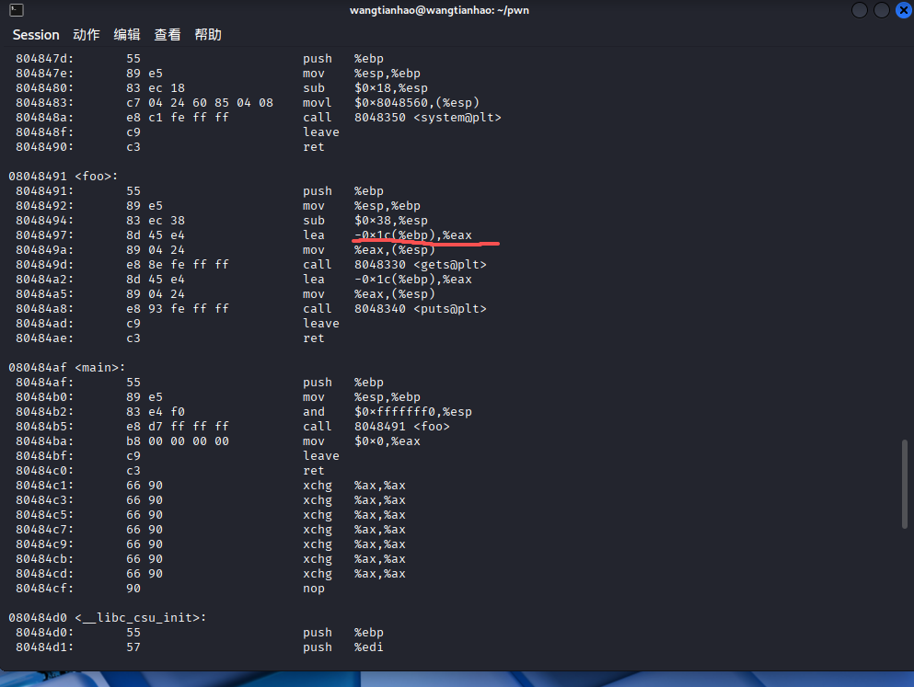Click the operand $0x18,%esp
Screen dimensions: 914x687
click(x=391, y=88)
